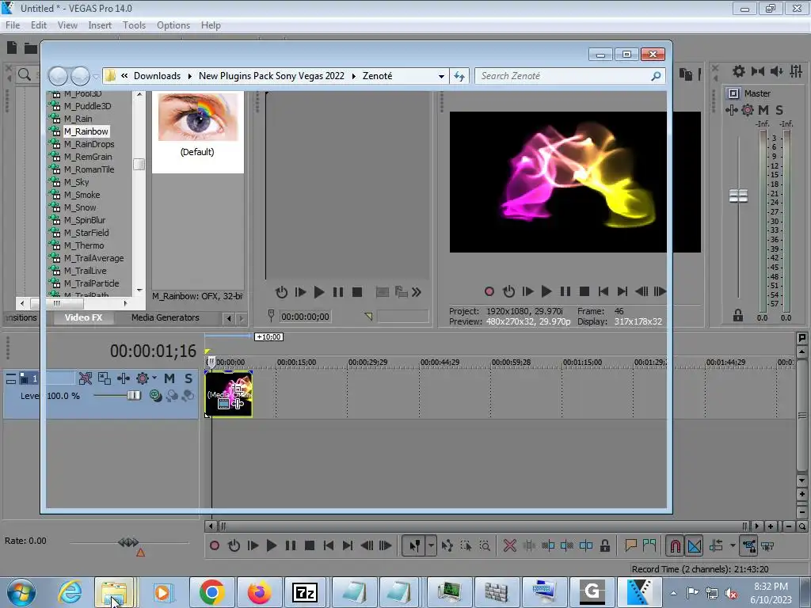Image resolution: width=811 pixels, height=608 pixels.
Task: Switch to the Media Generators tab
Action: coord(165,317)
